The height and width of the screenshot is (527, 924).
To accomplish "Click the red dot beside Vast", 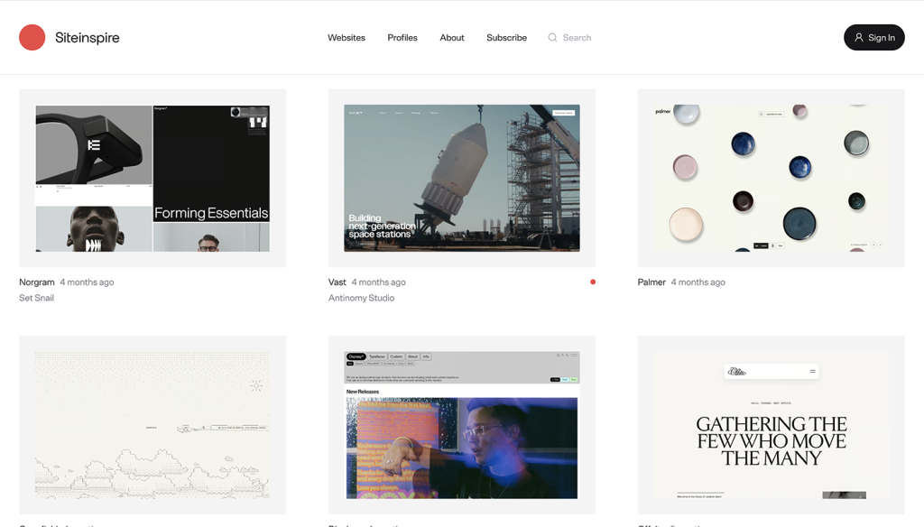I will pos(593,282).
